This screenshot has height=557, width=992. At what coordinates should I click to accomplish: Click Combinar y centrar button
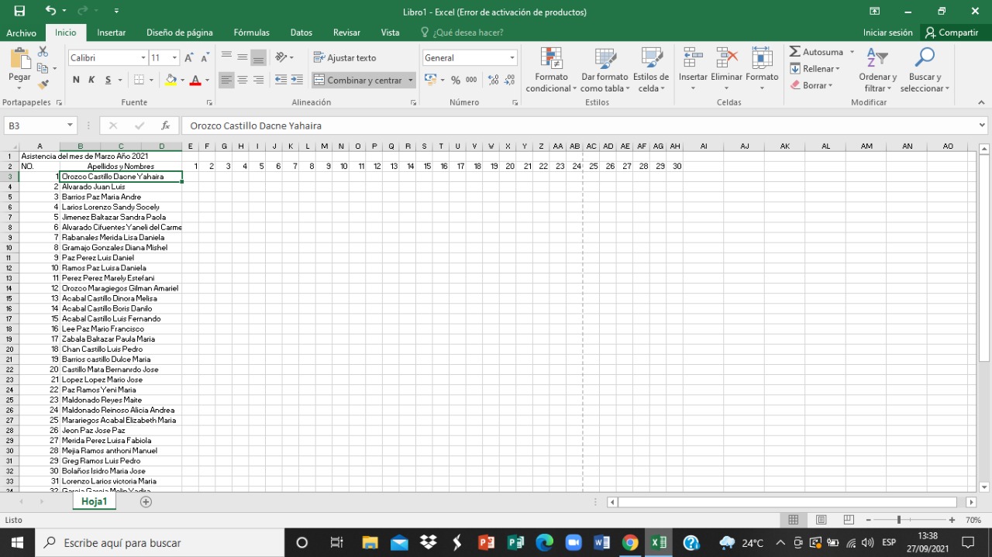click(358, 80)
